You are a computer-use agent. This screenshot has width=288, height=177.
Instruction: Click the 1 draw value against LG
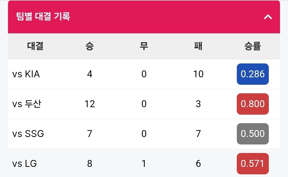point(144,164)
